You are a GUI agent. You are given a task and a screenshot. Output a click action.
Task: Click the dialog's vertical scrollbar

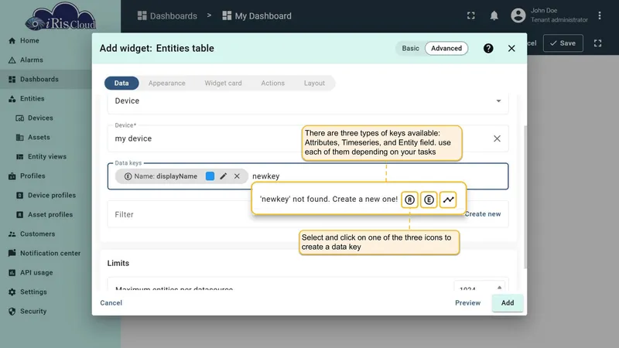525,197
